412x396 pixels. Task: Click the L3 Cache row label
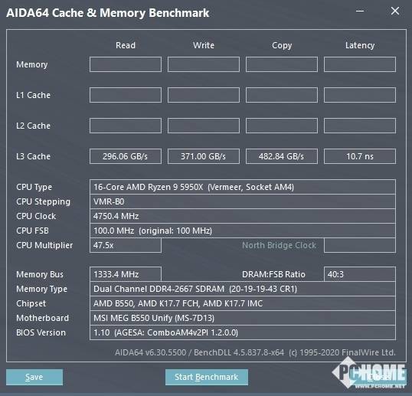coord(34,156)
